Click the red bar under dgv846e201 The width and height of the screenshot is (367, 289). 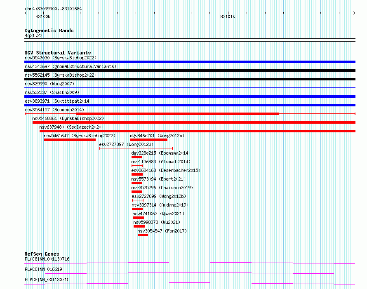pos(149,140)
